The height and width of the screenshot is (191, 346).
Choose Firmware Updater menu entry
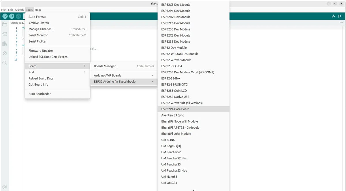point(57,51)
